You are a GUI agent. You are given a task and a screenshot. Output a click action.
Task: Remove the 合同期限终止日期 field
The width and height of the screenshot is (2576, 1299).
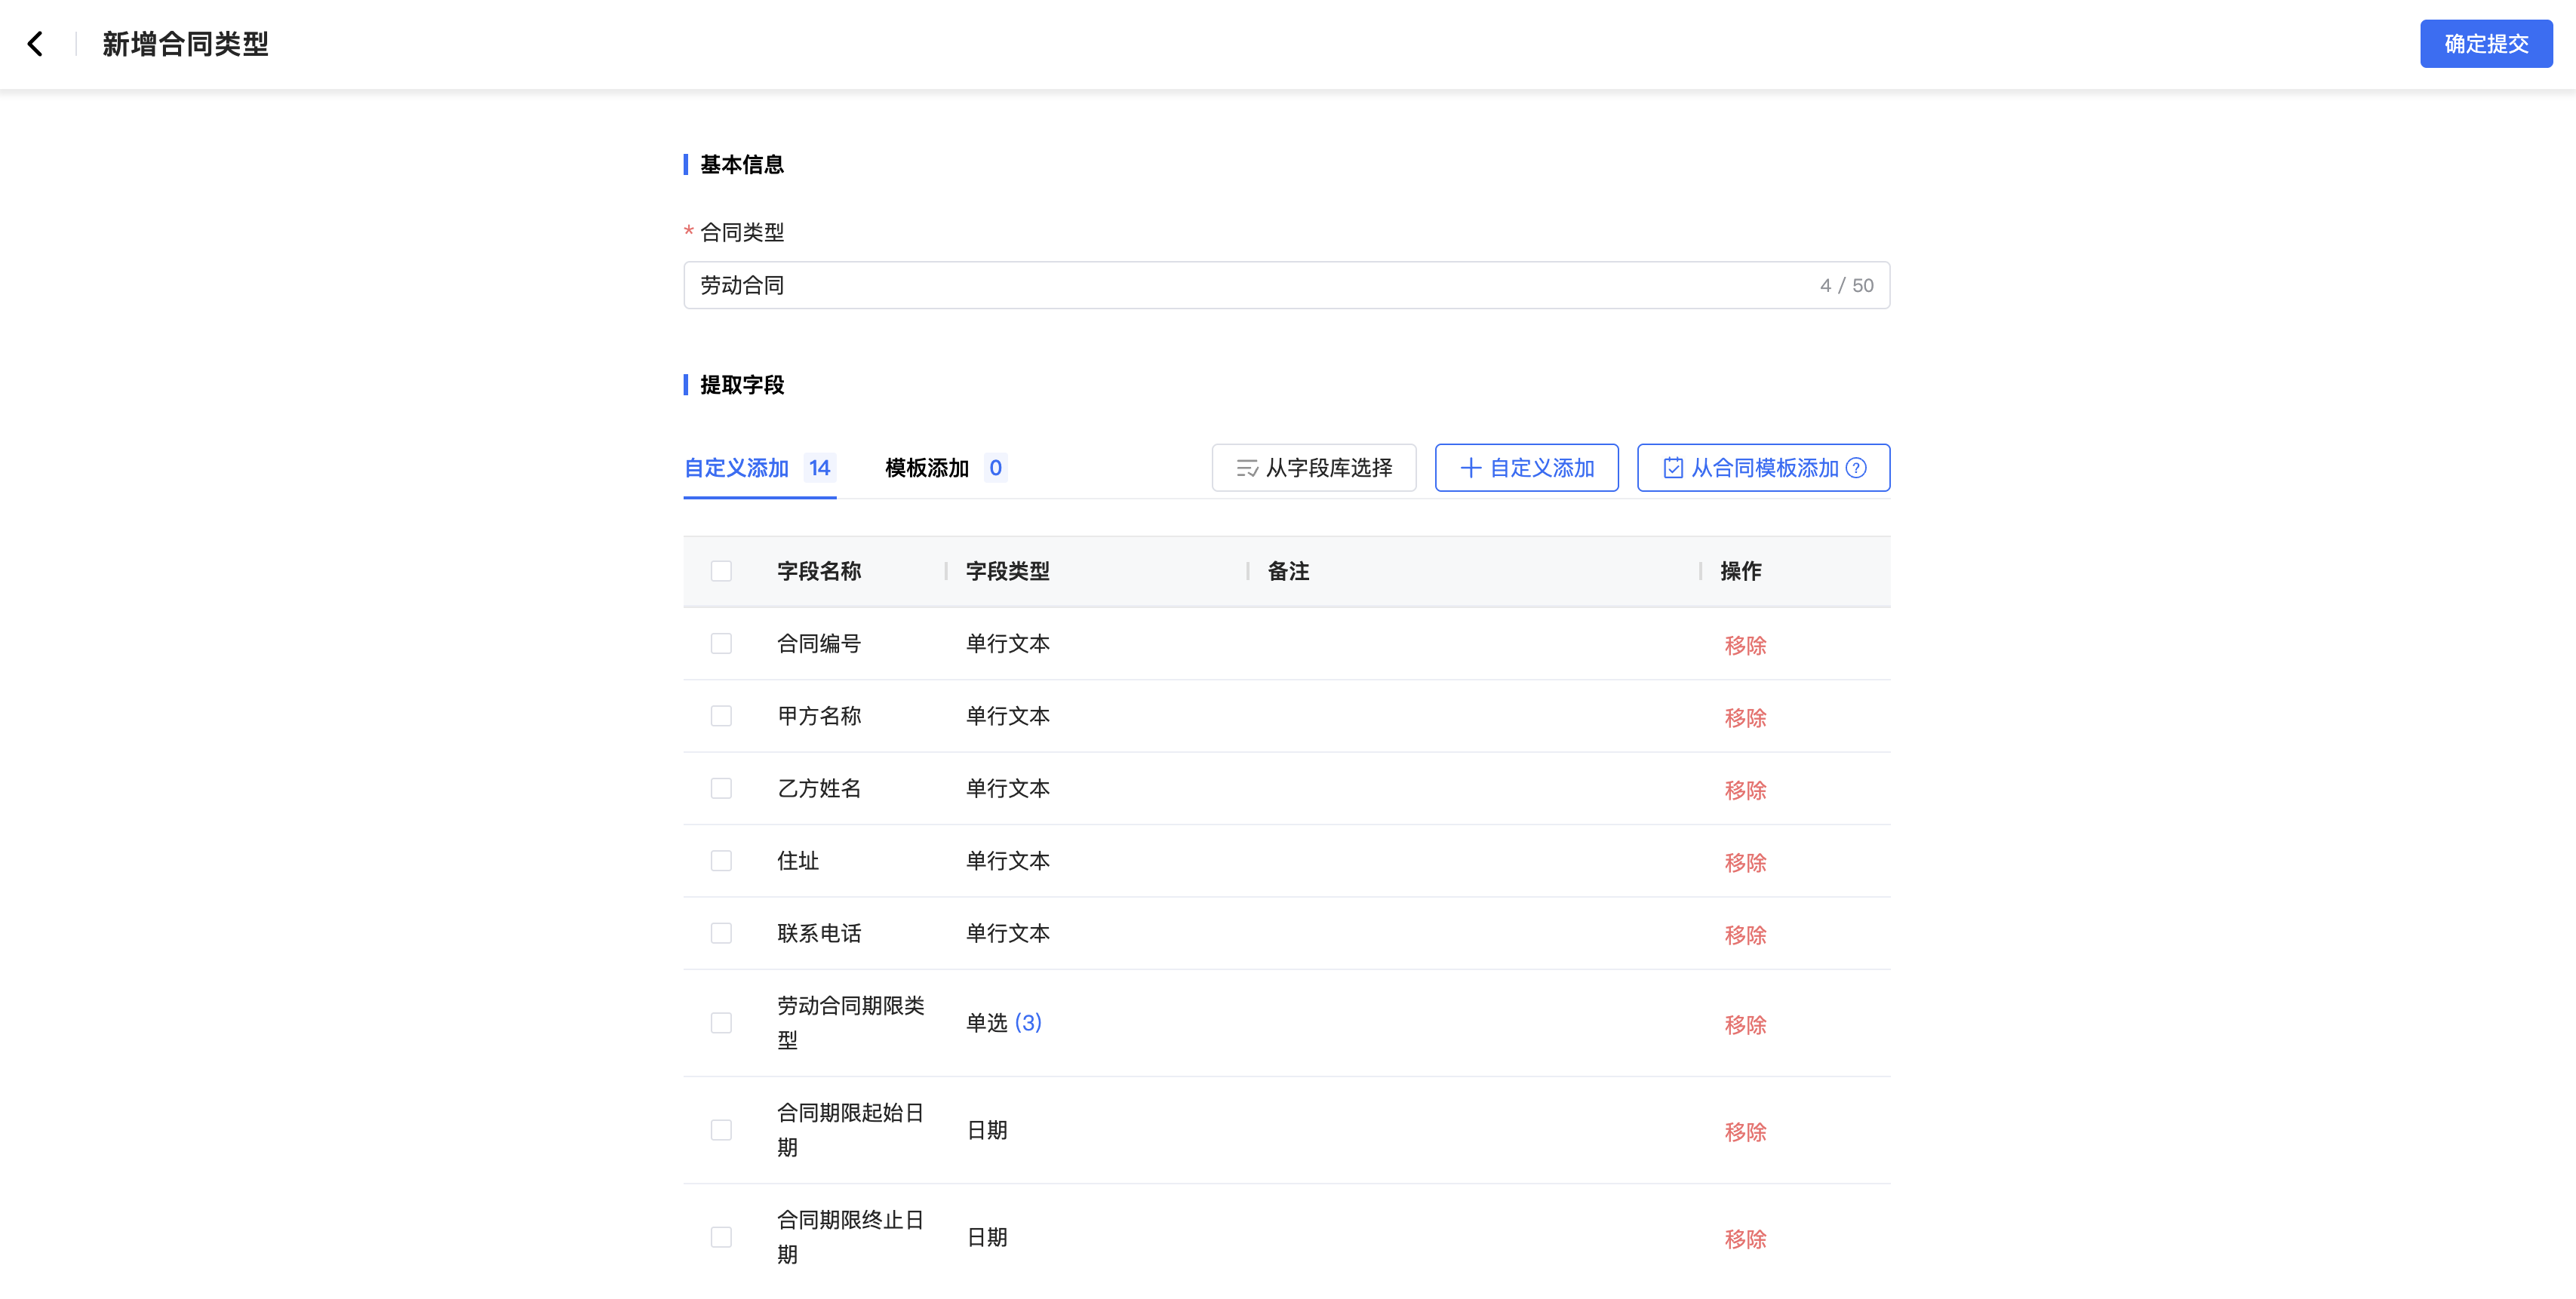click(1745, 1239)
